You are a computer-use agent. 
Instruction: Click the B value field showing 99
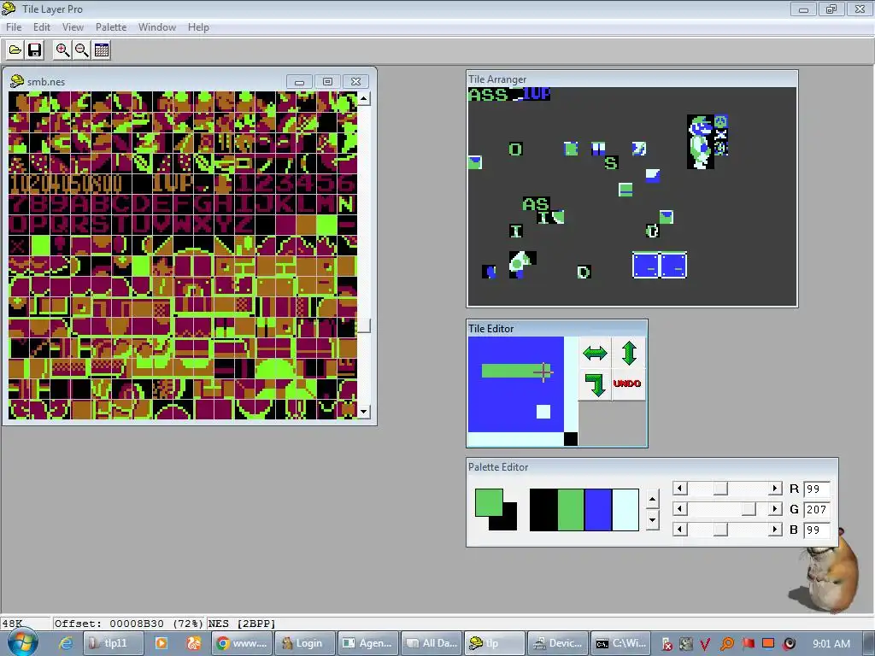coord(816,530)
